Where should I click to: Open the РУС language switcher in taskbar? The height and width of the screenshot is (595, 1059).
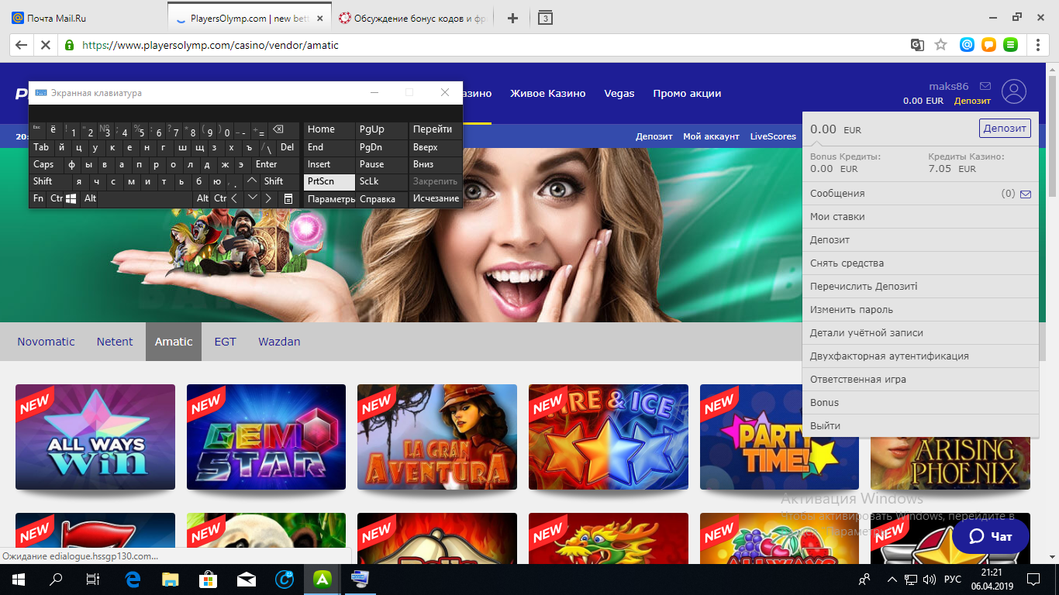[953, 580]
